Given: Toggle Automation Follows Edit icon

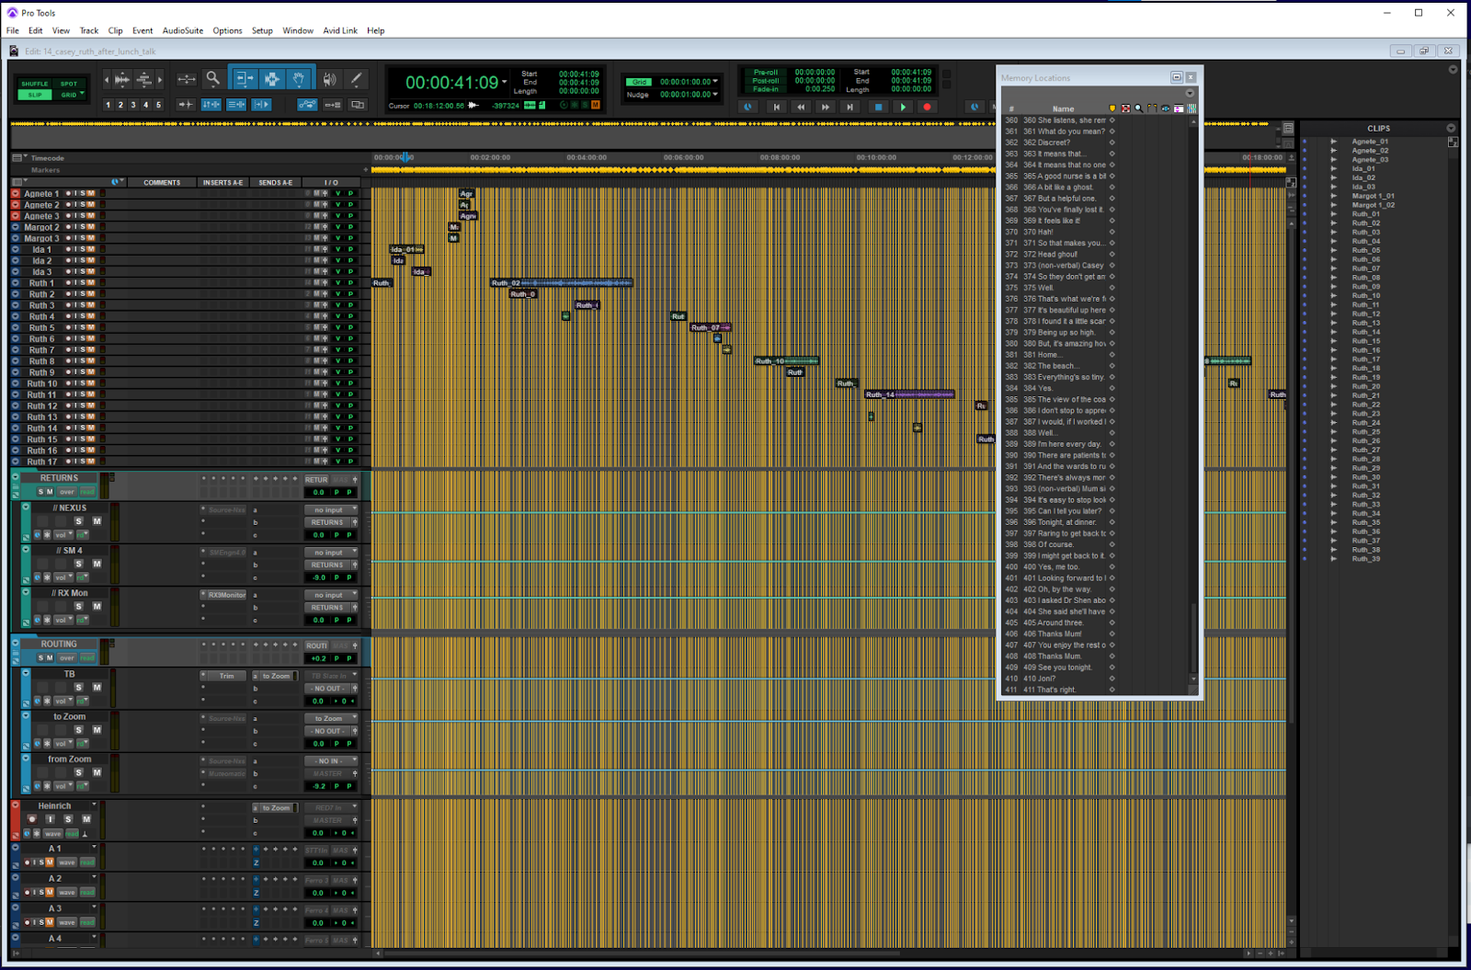Looking at the screenshot, I should [307, 105].
